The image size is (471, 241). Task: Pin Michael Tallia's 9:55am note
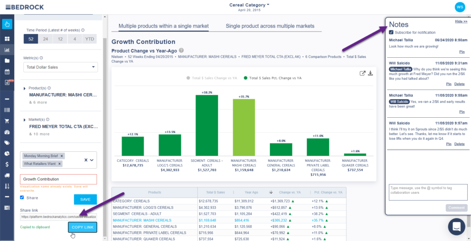[462, 112]
